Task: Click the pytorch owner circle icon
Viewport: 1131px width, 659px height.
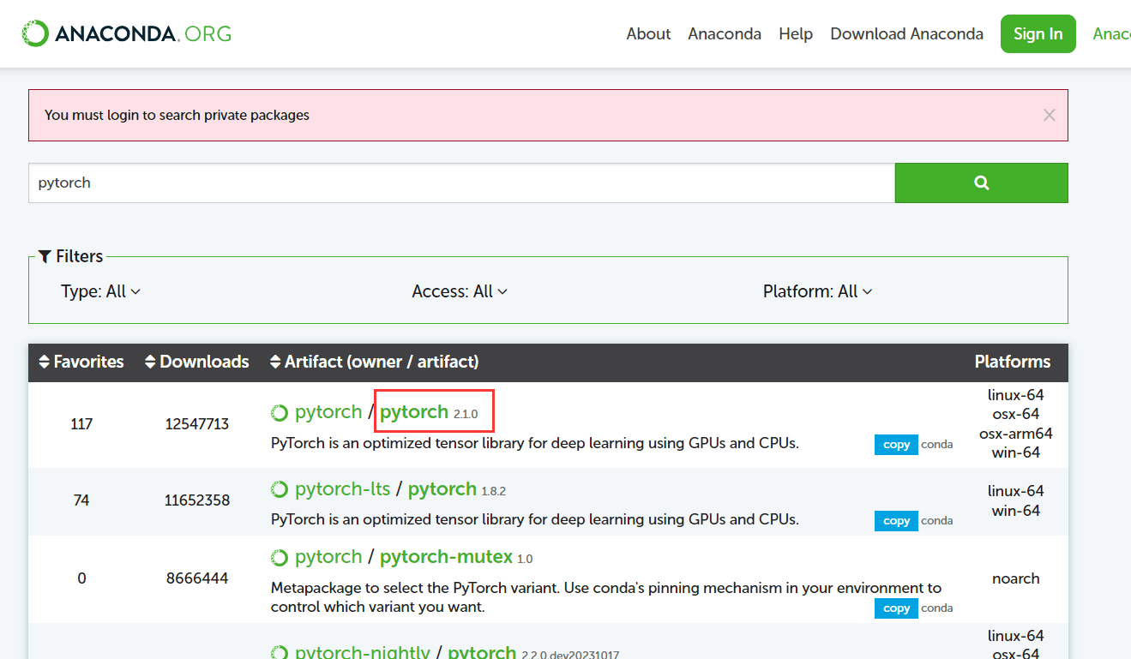Action: 280,413
